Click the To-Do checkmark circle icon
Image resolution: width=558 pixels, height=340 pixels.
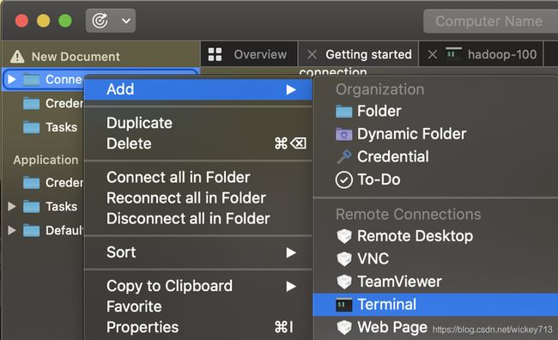343,179
